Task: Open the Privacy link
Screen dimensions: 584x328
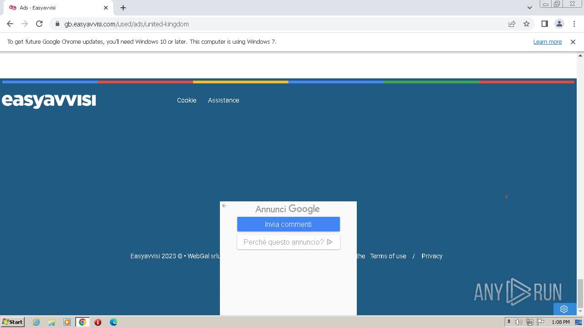Action: tap(432, 256)
